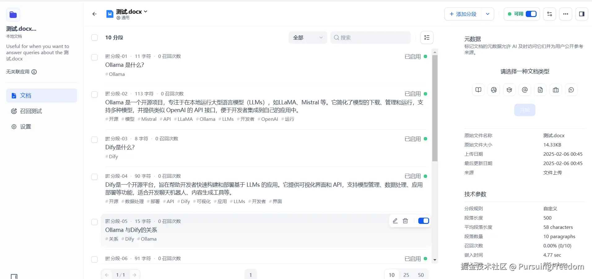Click the drag handle icon of 分段-01

[107, 56]
